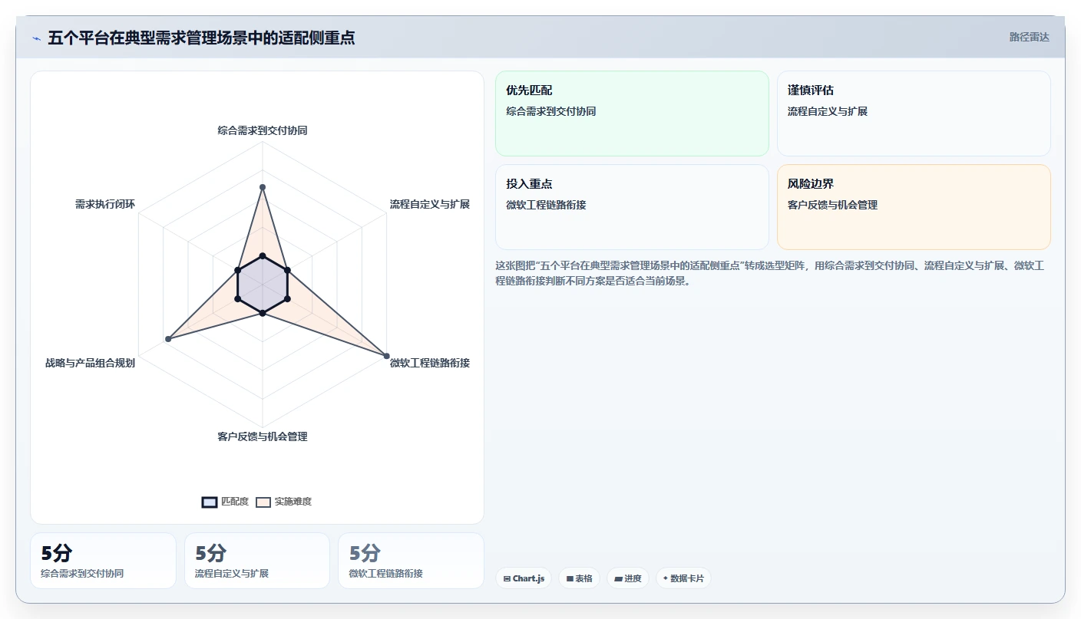Click 客户反馈与机会管理 inside the 风险边界 card

click(832, 205)
